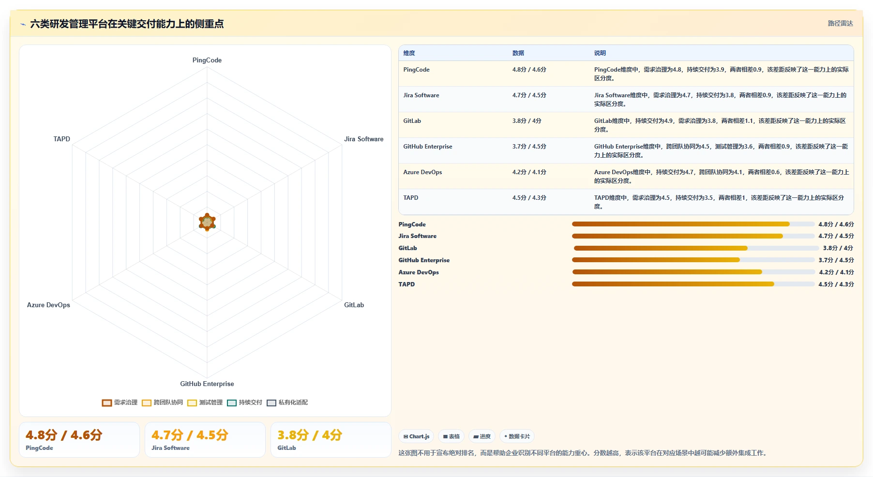The image size is (873, 477).
Task: Toggle the 需求治理 legend entry
Action: click(x=120, y=402)
